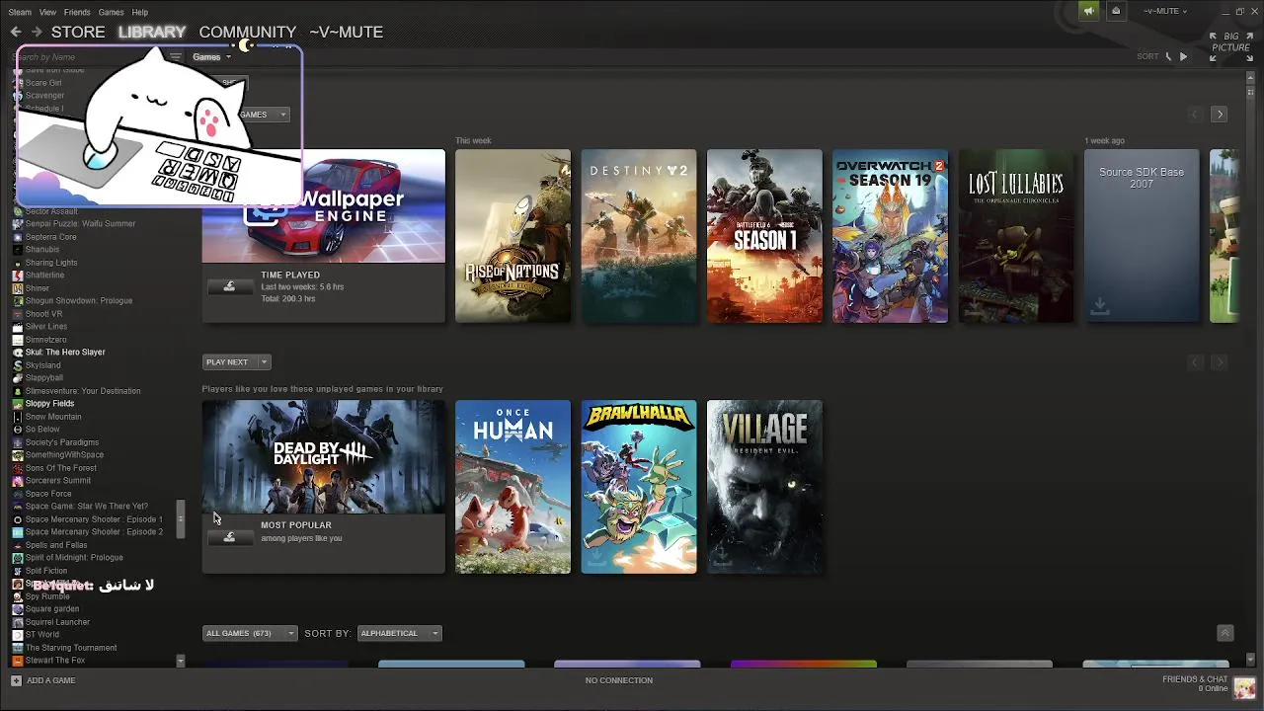1264x711 pixels.
Task: Click the Sorcerers Summit icon
Action: click(x=17, y=481)
